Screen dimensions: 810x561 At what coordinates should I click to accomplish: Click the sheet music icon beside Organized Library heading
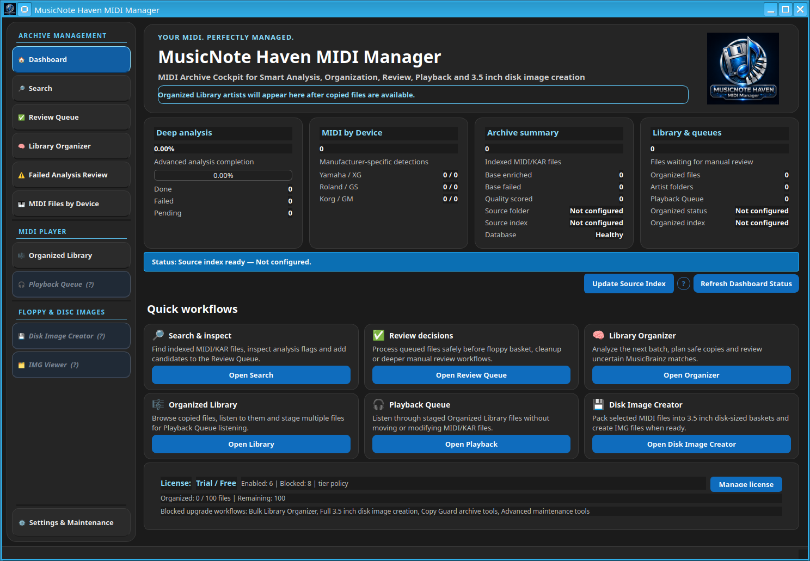tap(158, 404)
